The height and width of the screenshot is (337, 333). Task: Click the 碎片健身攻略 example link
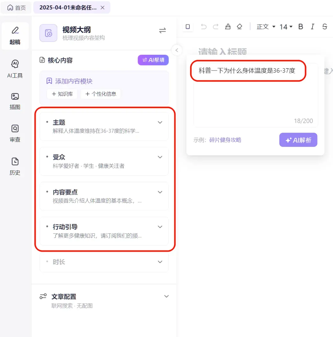[x=225, y=140]
